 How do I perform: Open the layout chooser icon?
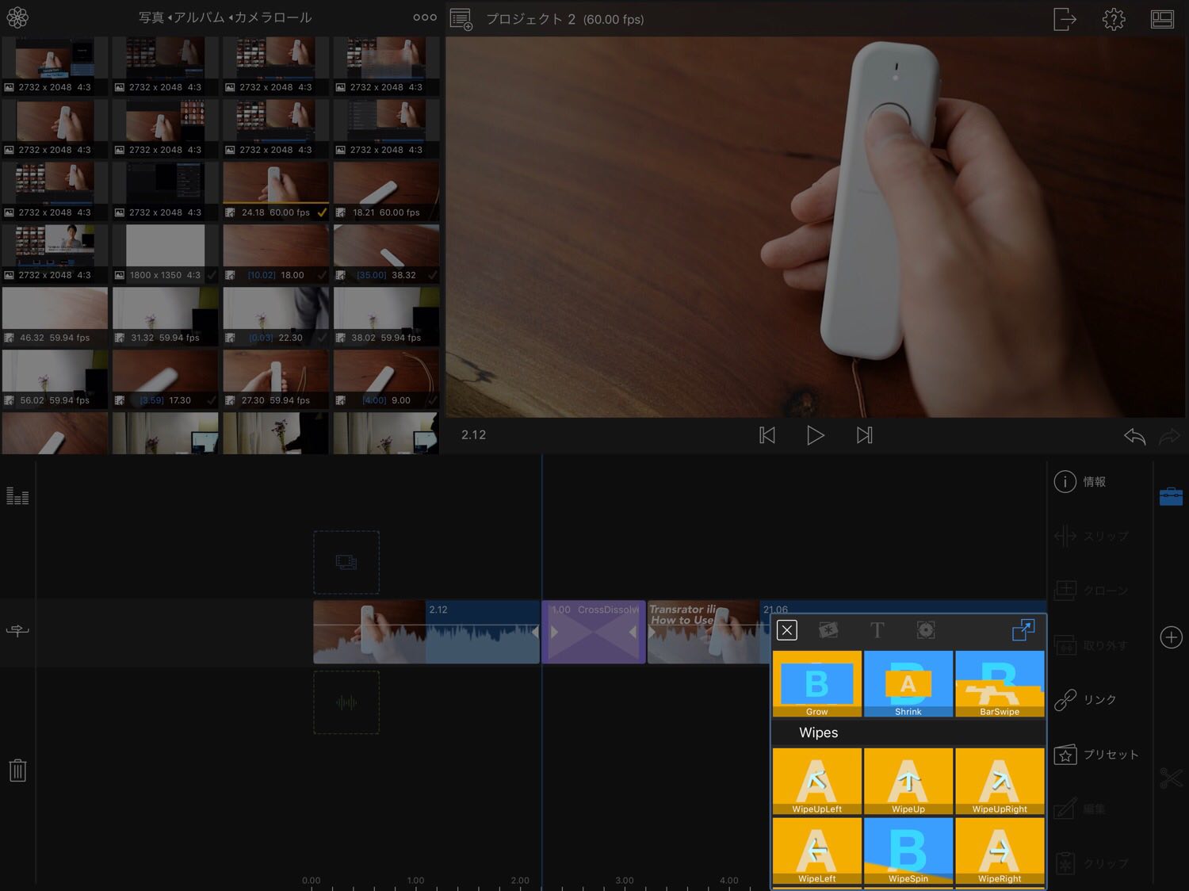point(1162,19)
